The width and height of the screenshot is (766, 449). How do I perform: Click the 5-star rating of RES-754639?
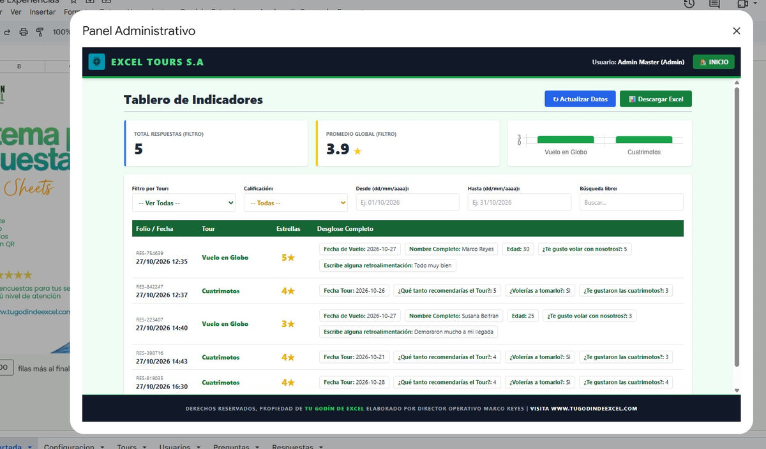coord(288,258)
